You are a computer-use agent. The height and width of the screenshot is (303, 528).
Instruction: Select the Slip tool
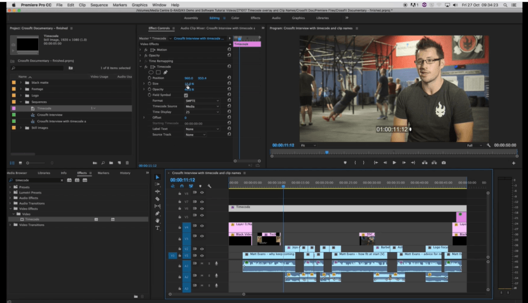click(157, 206)
